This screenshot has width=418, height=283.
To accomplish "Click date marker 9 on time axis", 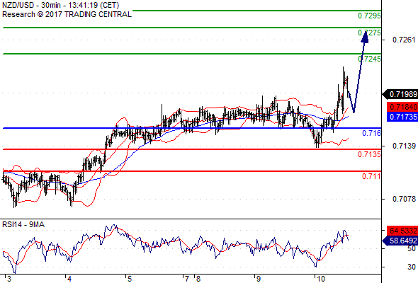I will pyautogui.click(x=258, y=279).
